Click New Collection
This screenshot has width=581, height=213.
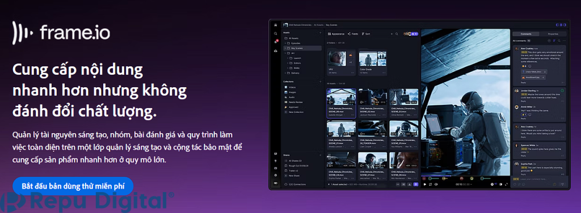click(293, 112)
